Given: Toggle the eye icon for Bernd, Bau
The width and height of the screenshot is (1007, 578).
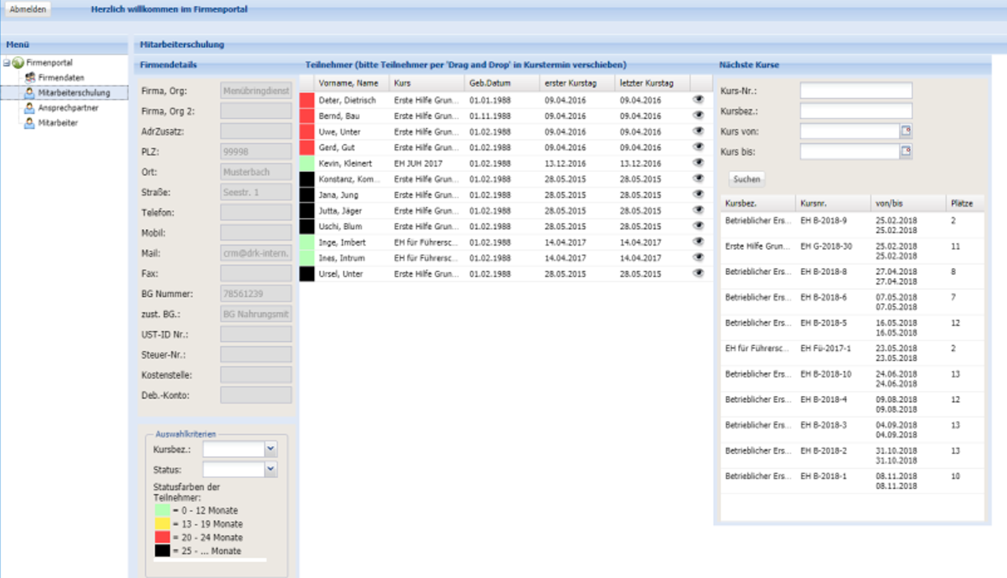Looking at the screenshot, I should [x=698, y=116].
